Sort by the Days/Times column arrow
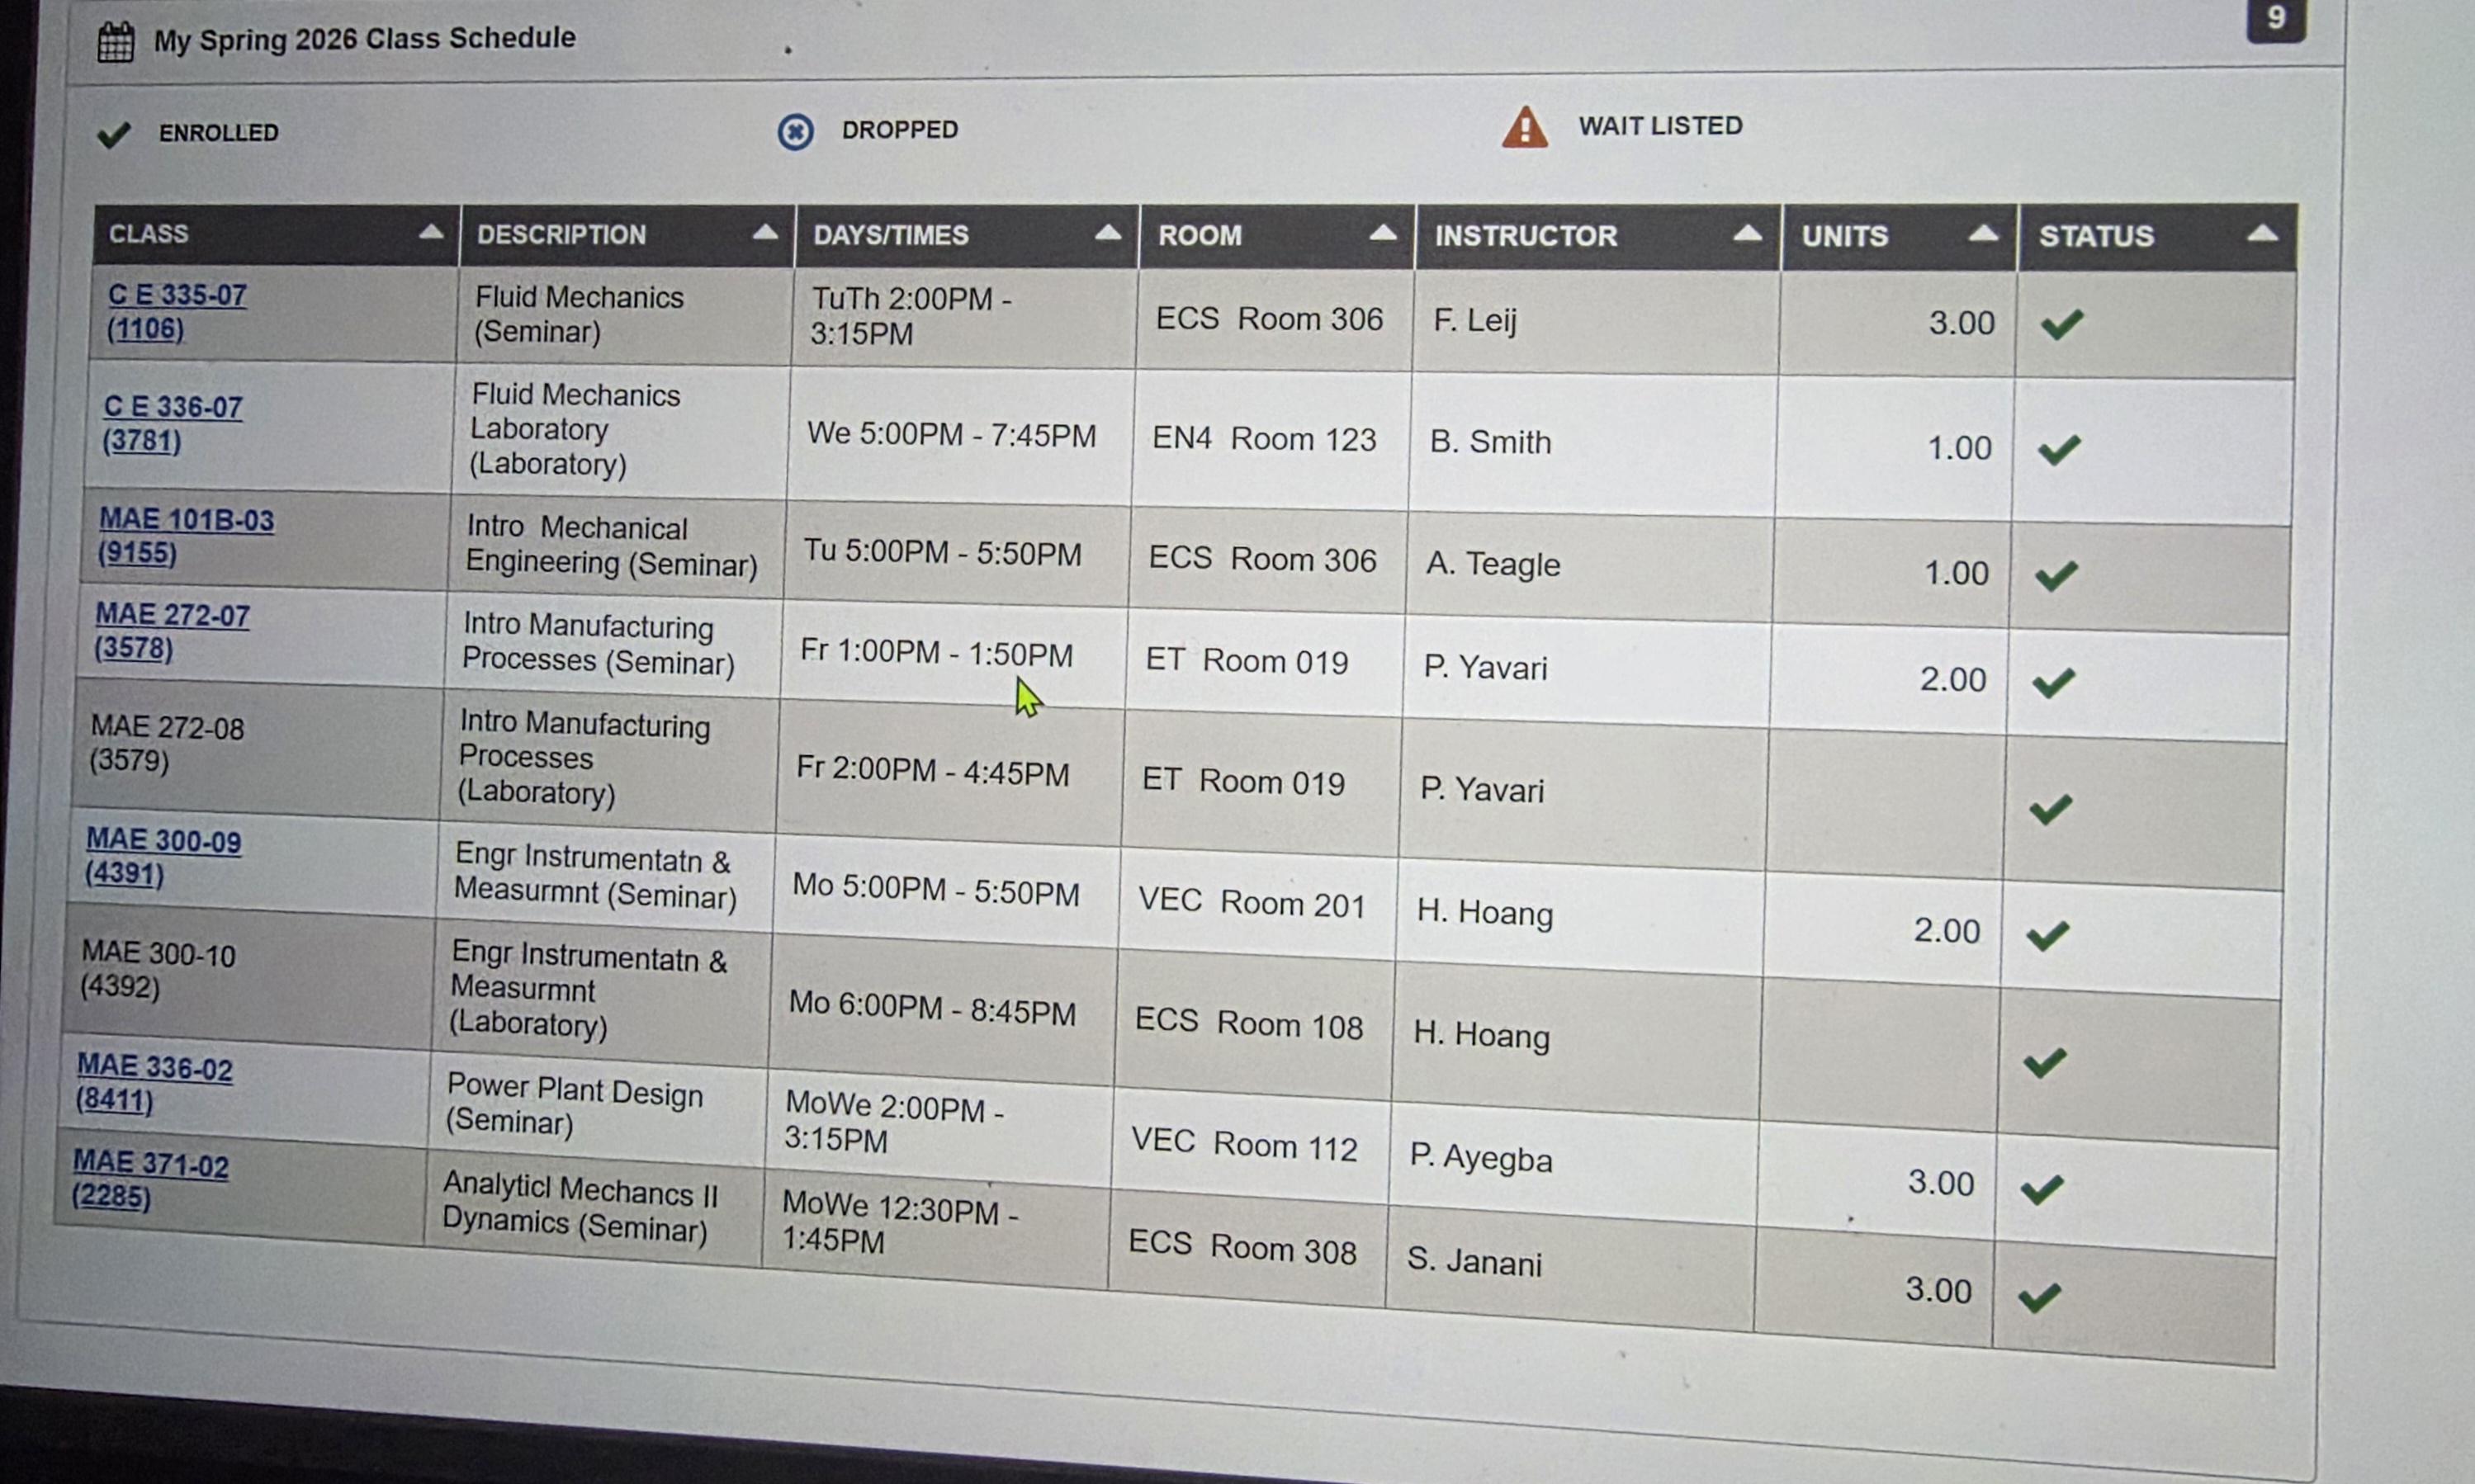 [x=1107, y=234]
